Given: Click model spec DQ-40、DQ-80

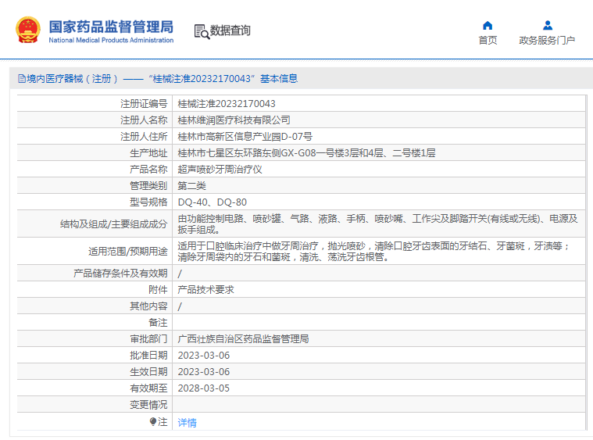Looking at the screenshot, I should tap(213, 202).
